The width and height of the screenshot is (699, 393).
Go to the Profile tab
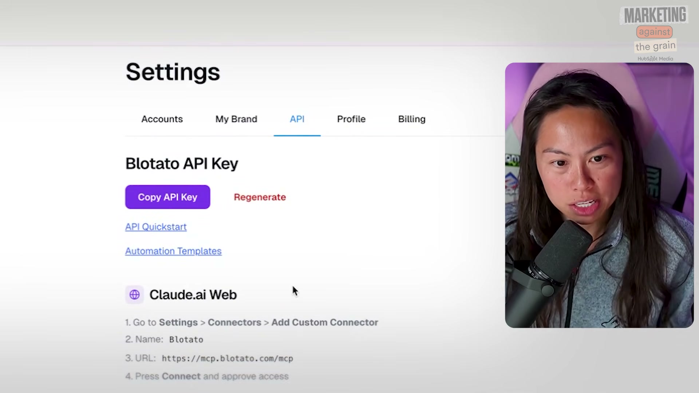tap(351, 119)
